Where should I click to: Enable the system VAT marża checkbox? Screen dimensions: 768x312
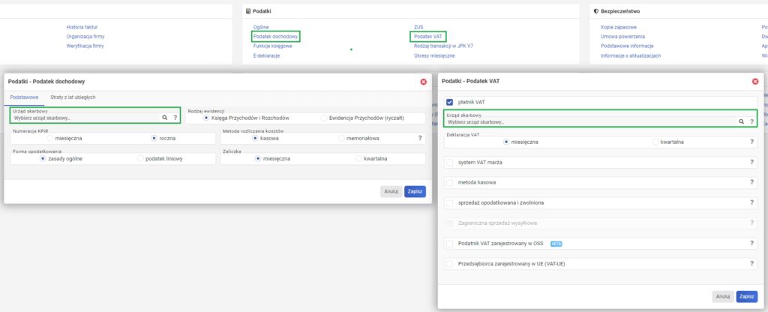[450, 162]
